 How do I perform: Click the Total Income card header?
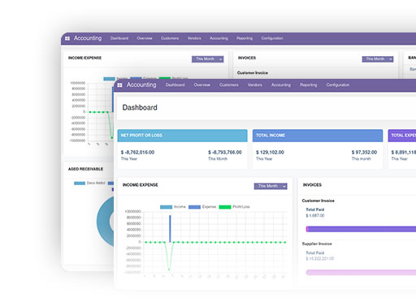[318, 136]
